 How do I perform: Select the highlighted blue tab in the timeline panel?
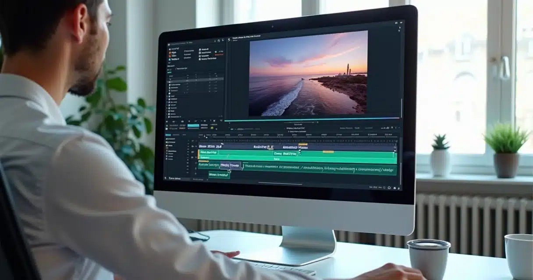pos(168,135)
